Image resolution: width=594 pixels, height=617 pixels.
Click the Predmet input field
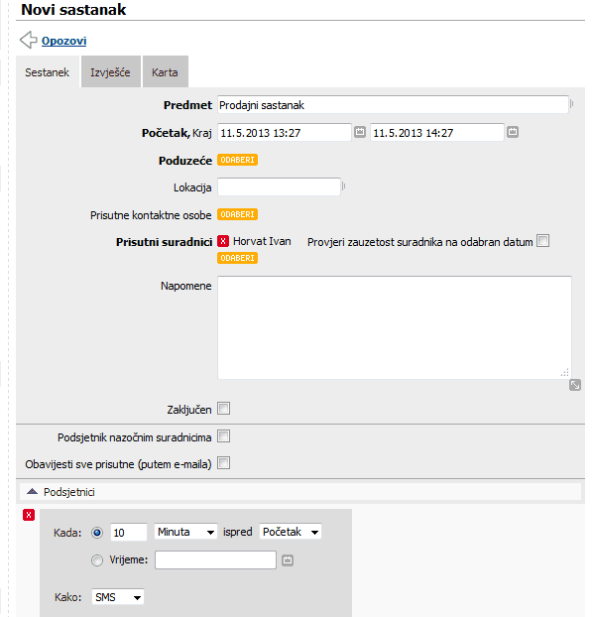tap(393, 105)
